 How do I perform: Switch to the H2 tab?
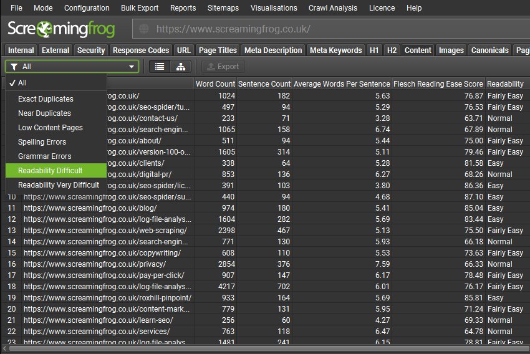point(392,50)
